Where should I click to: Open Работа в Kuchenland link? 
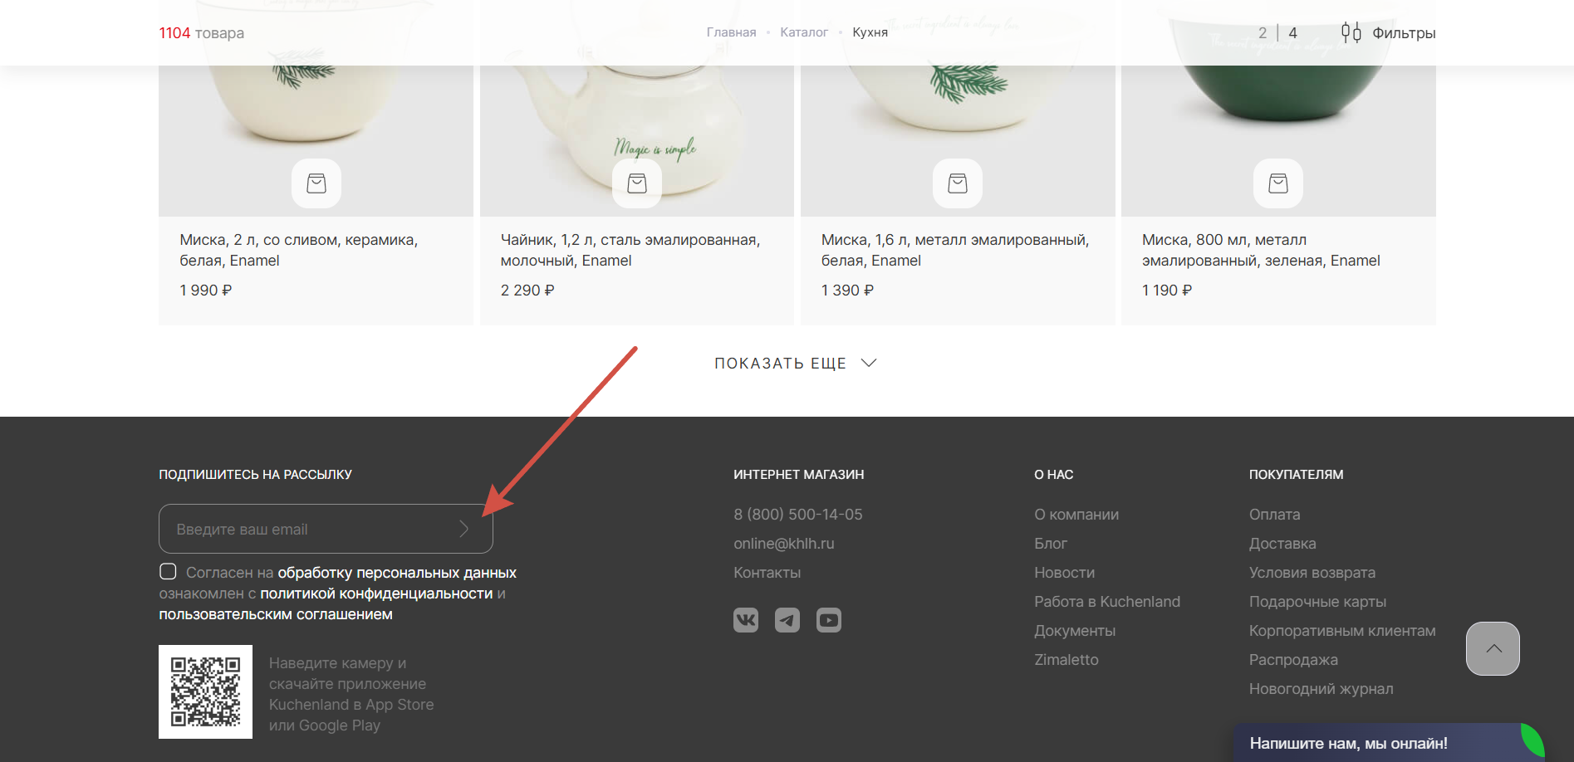(x=1107, y=602)
